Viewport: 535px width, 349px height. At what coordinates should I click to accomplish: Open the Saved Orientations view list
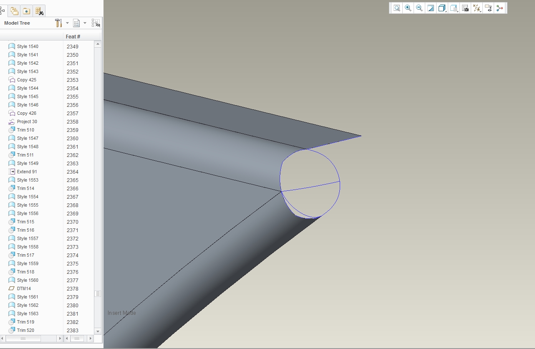454,8
